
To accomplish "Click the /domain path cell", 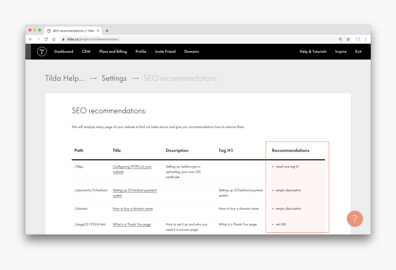I will coord(81,209).
